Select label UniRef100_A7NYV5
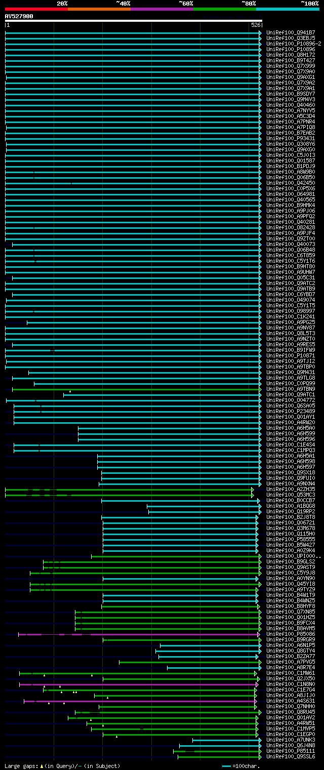Image resolution: width=324 pixels, height=770 pixels. 291,111
